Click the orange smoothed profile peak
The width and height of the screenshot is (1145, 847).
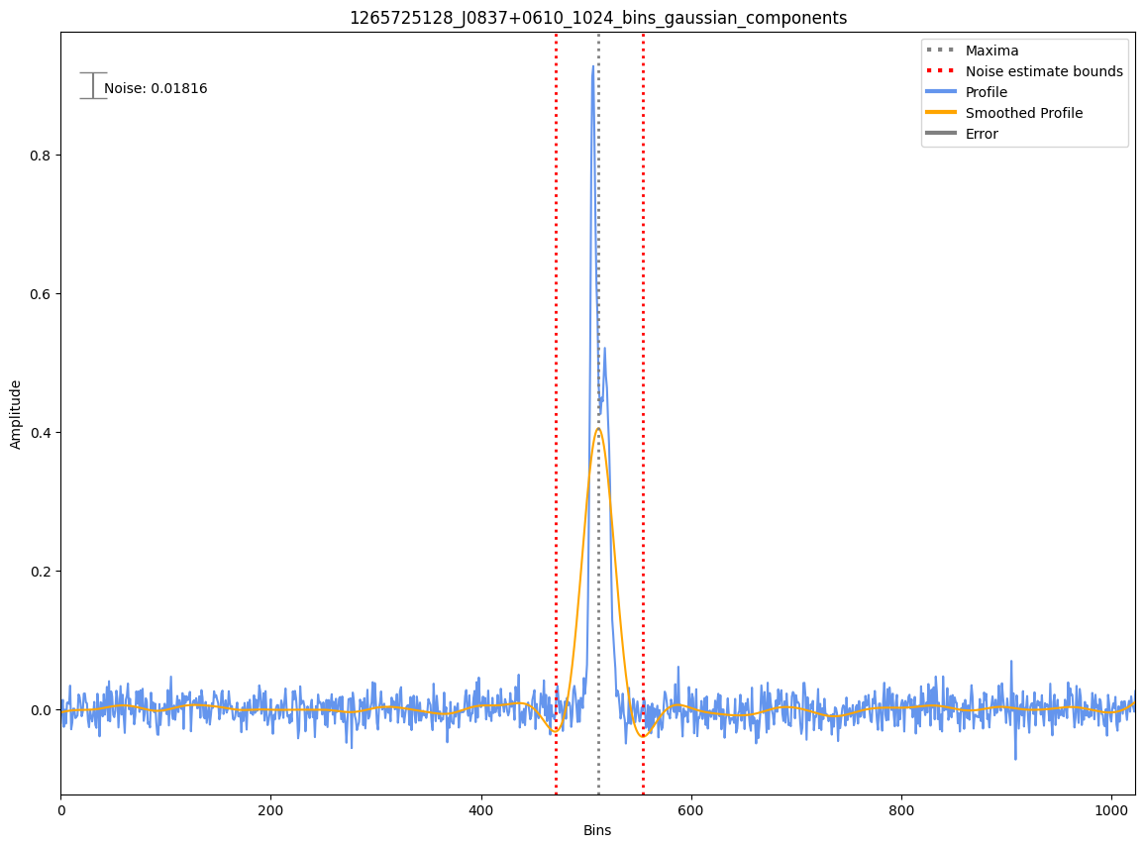coord(598,429)
